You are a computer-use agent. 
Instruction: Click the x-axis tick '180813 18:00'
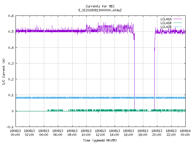(x=143, y=133)
